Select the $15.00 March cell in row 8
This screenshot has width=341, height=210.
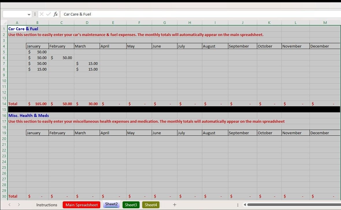tap(87, 69)
